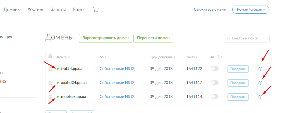The image size is (287, 113).
Task: Open settings gear for traf24.pp.ua
Action: 260,69
